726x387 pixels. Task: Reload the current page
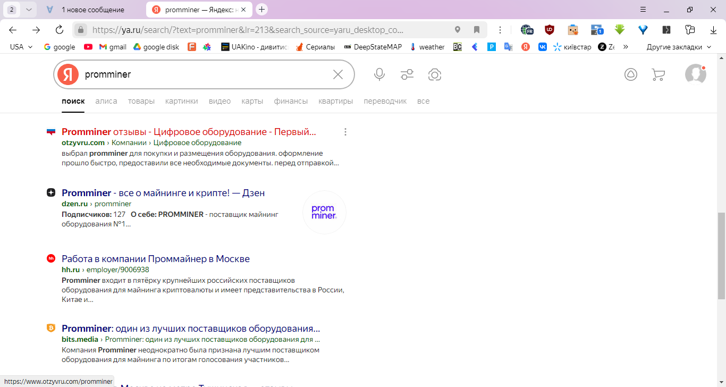(x=60, y=30)
